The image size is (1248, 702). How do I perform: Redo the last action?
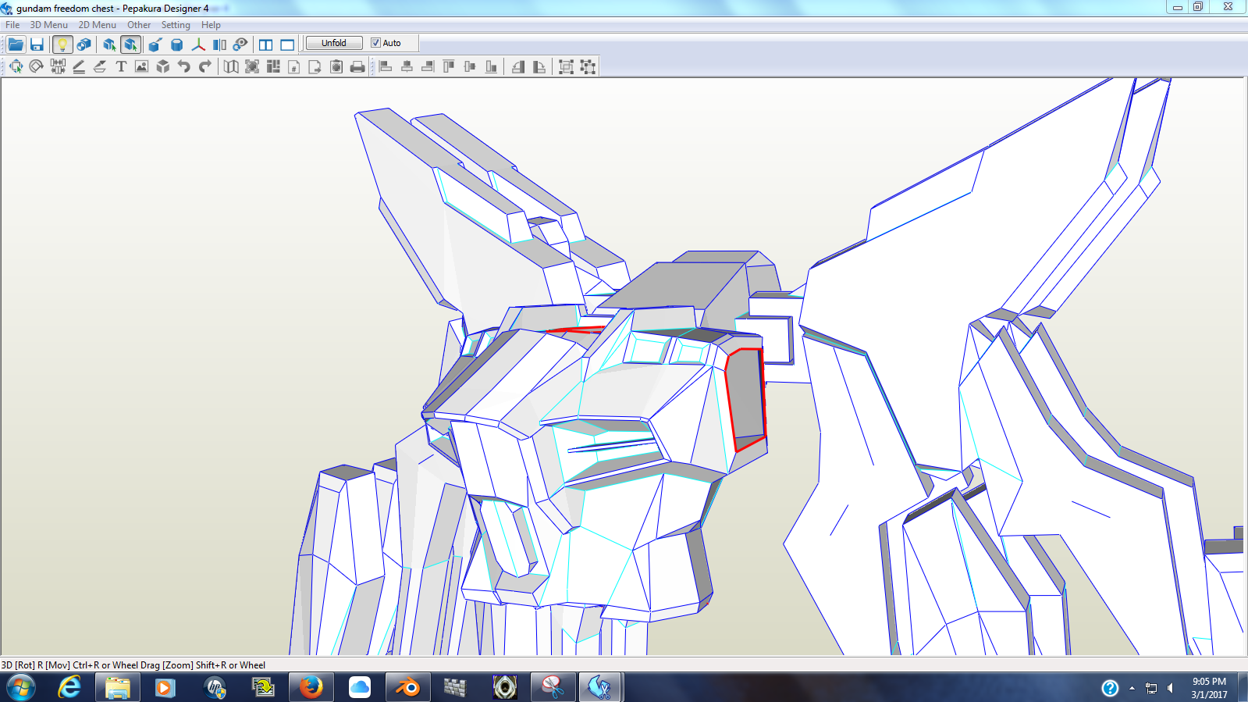pos(204,66)
